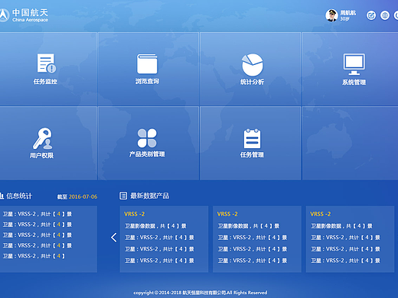Screen dimensions: 398x298
Task: Open the 任务管理 clipboard tile
Action: coord(250,143)
